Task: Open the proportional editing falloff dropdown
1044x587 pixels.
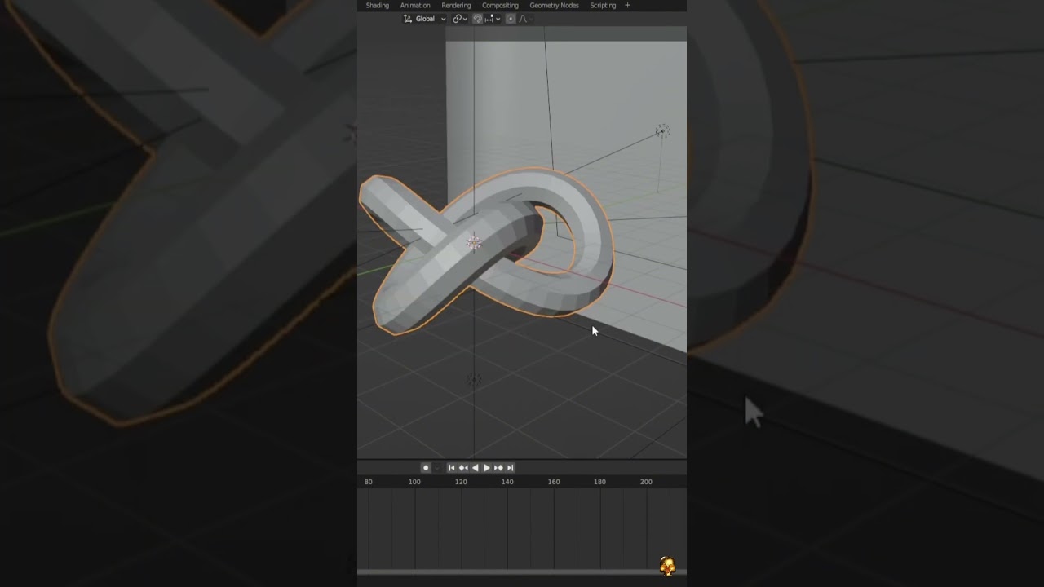Action: [x=524, y=19]
